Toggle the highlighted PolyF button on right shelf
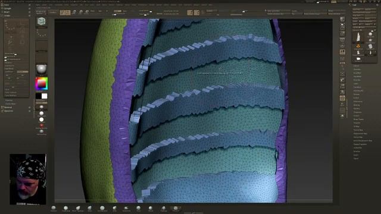Viewport: 381px width, 214px height. (x=342, y=98)
